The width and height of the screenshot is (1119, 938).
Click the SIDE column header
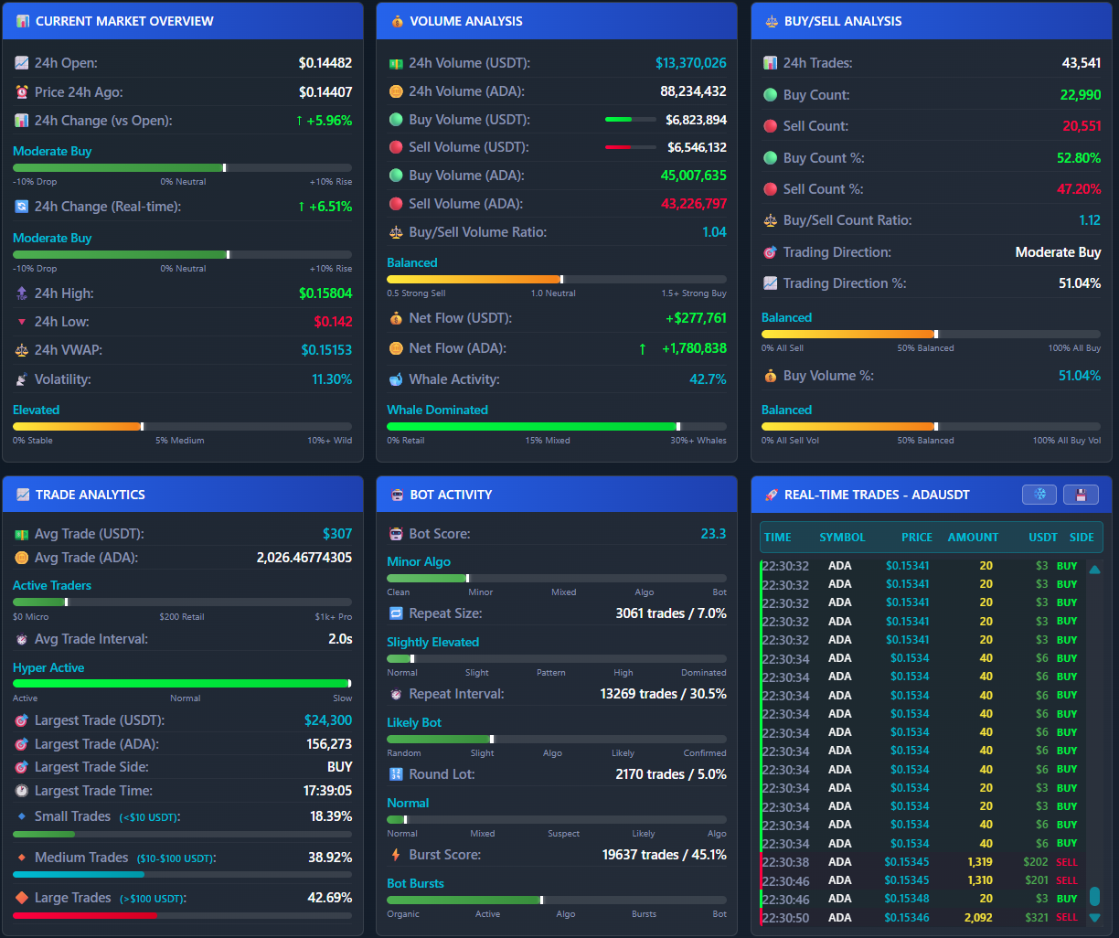(1082, 538)
